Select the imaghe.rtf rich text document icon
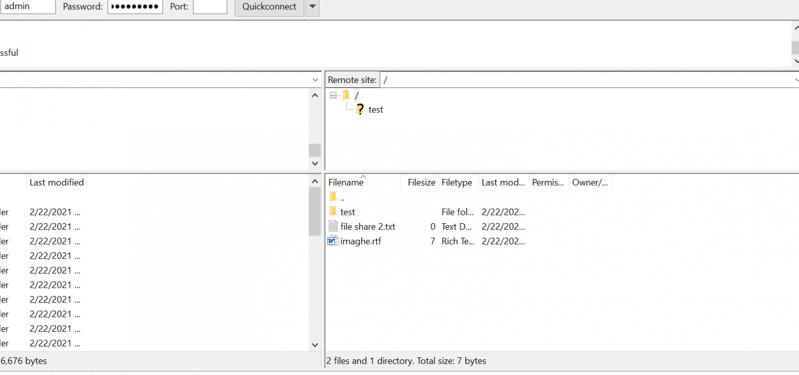 332,241
